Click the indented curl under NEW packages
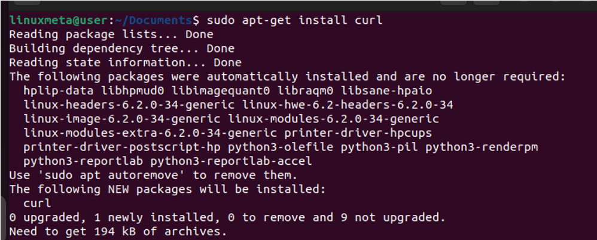This screenshot has width=597, height=240. 37,204
